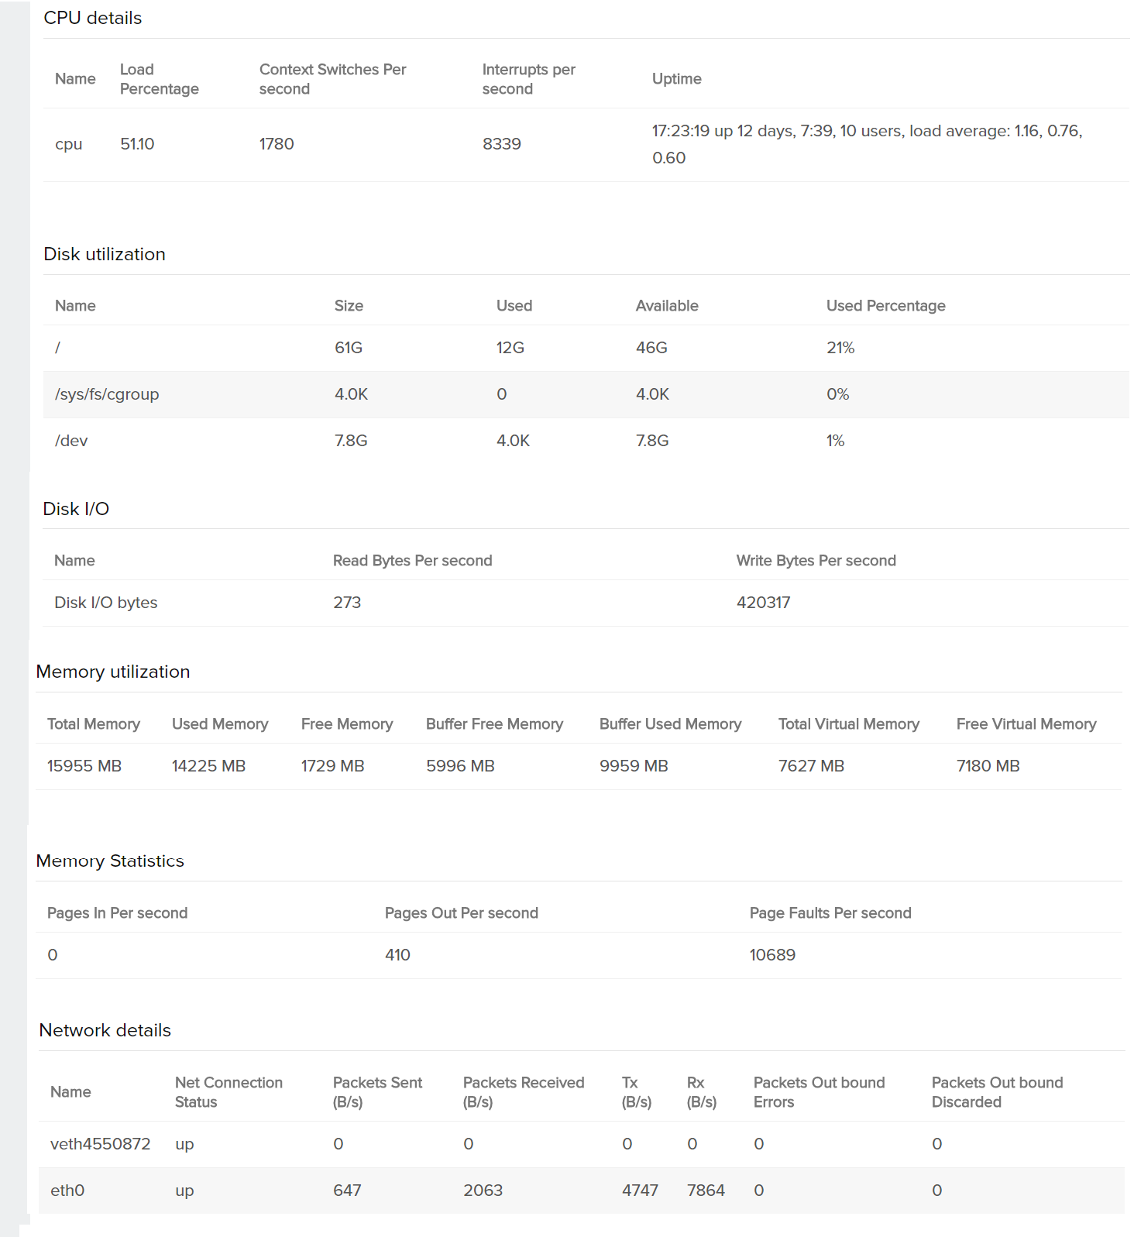
Task: Click the Total Memory column header
Action: (94, 724)
